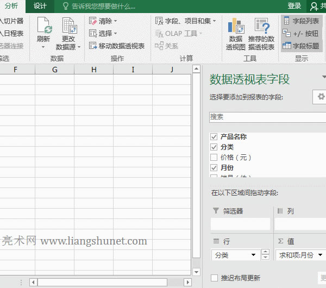326x288 pixels.
Task: Open the 数据透视图 (PivotChart) tool
Action: (236, 27)
